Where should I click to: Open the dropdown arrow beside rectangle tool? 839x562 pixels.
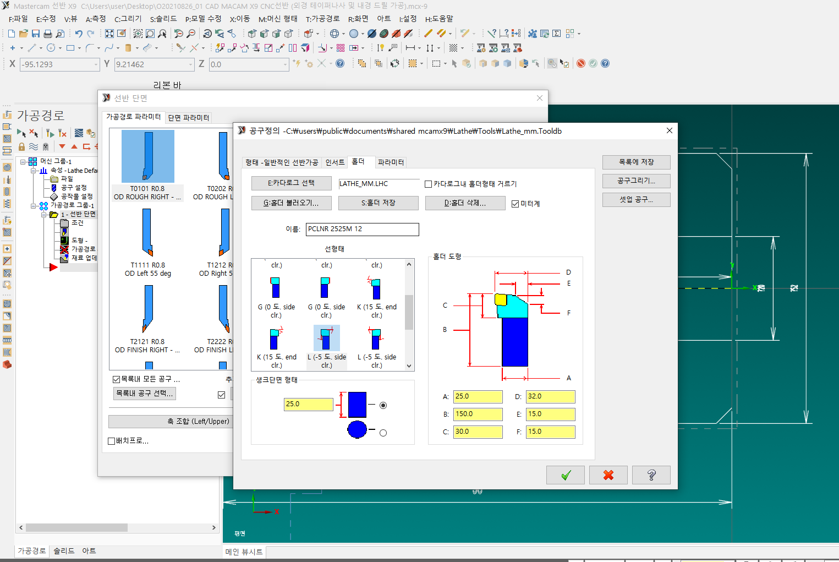[79, 48]
